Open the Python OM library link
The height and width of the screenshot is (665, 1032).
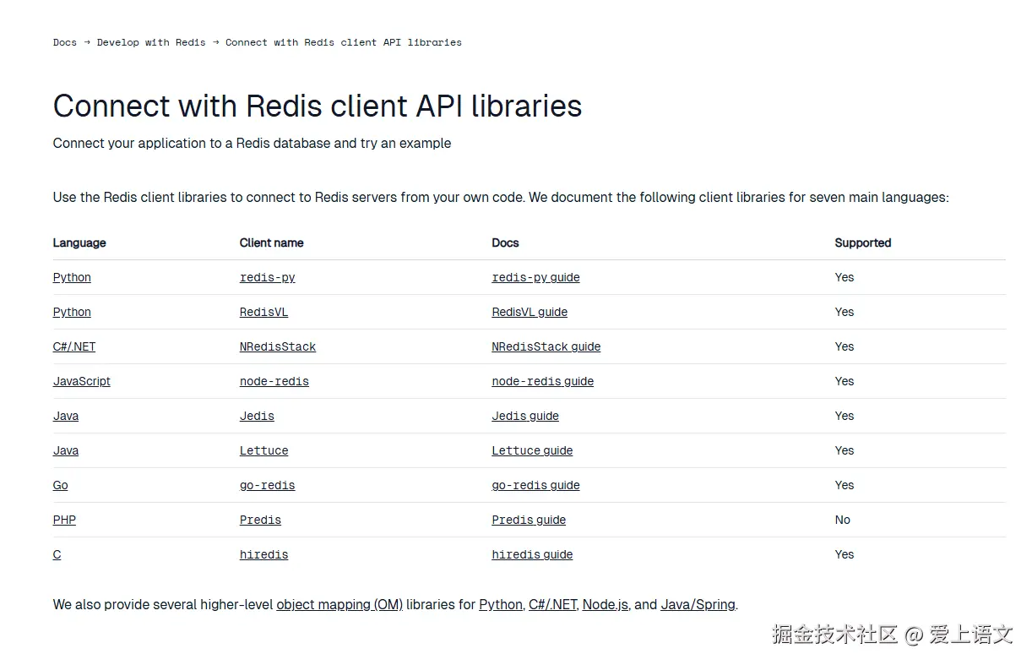click(x=501, y=605)
